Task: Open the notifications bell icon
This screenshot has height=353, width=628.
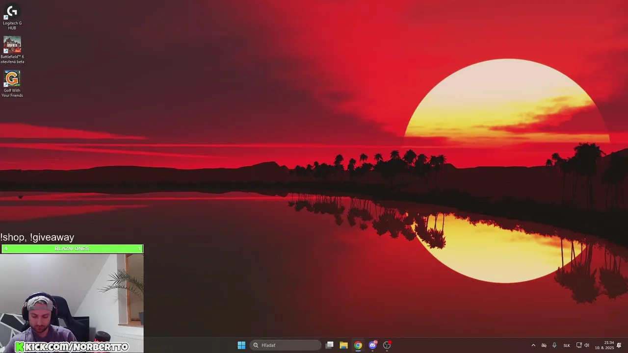Action: 619,345
